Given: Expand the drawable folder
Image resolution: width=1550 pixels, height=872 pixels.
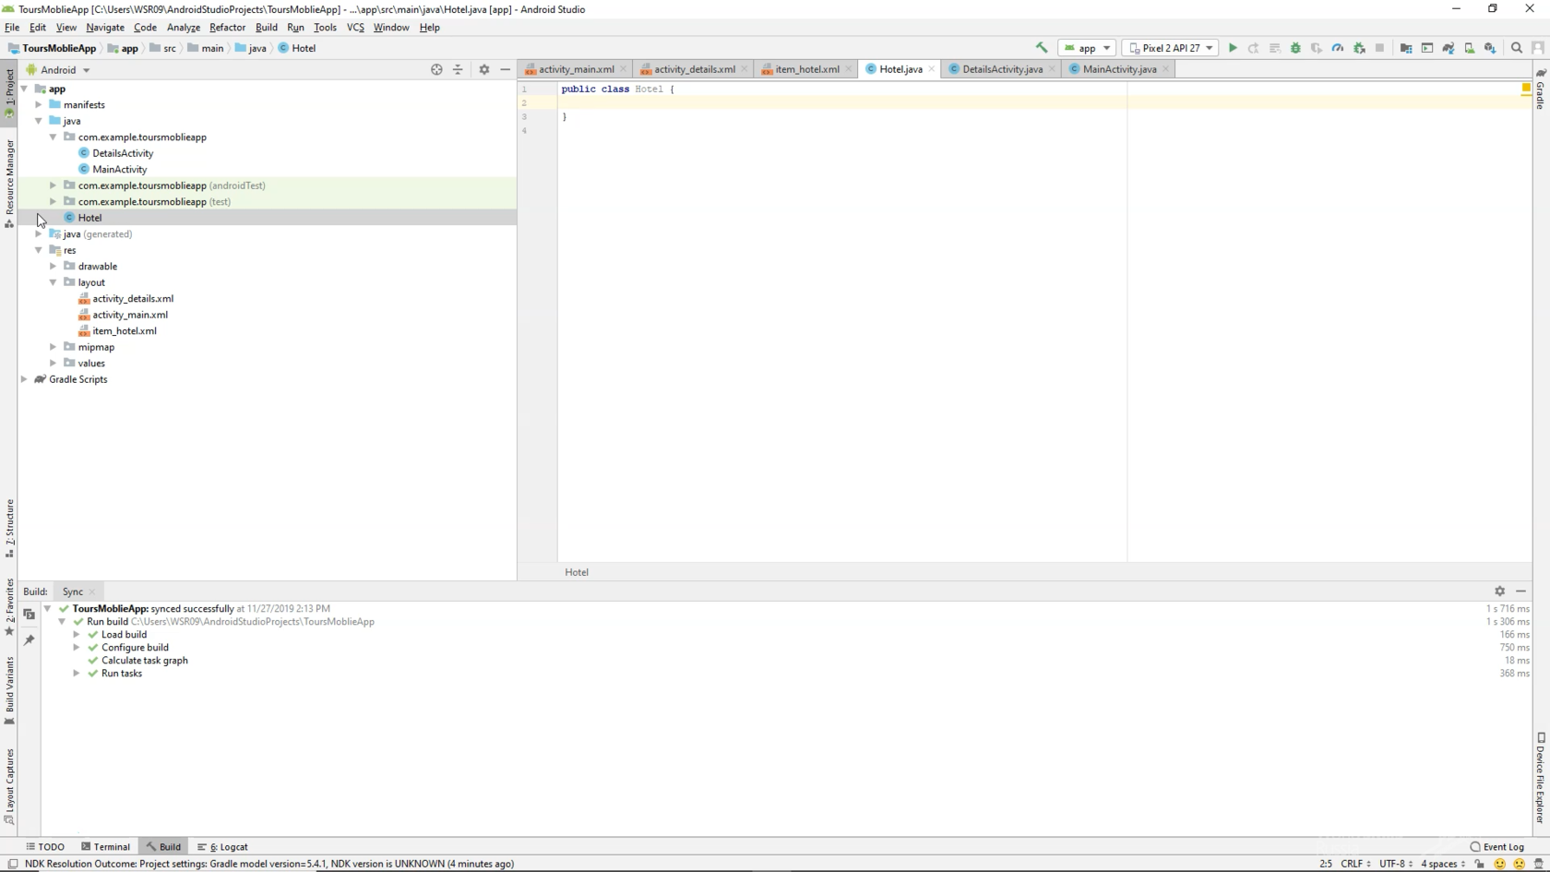Looking at the screenshot, I should pyautogui.click(x=54, y=266).
